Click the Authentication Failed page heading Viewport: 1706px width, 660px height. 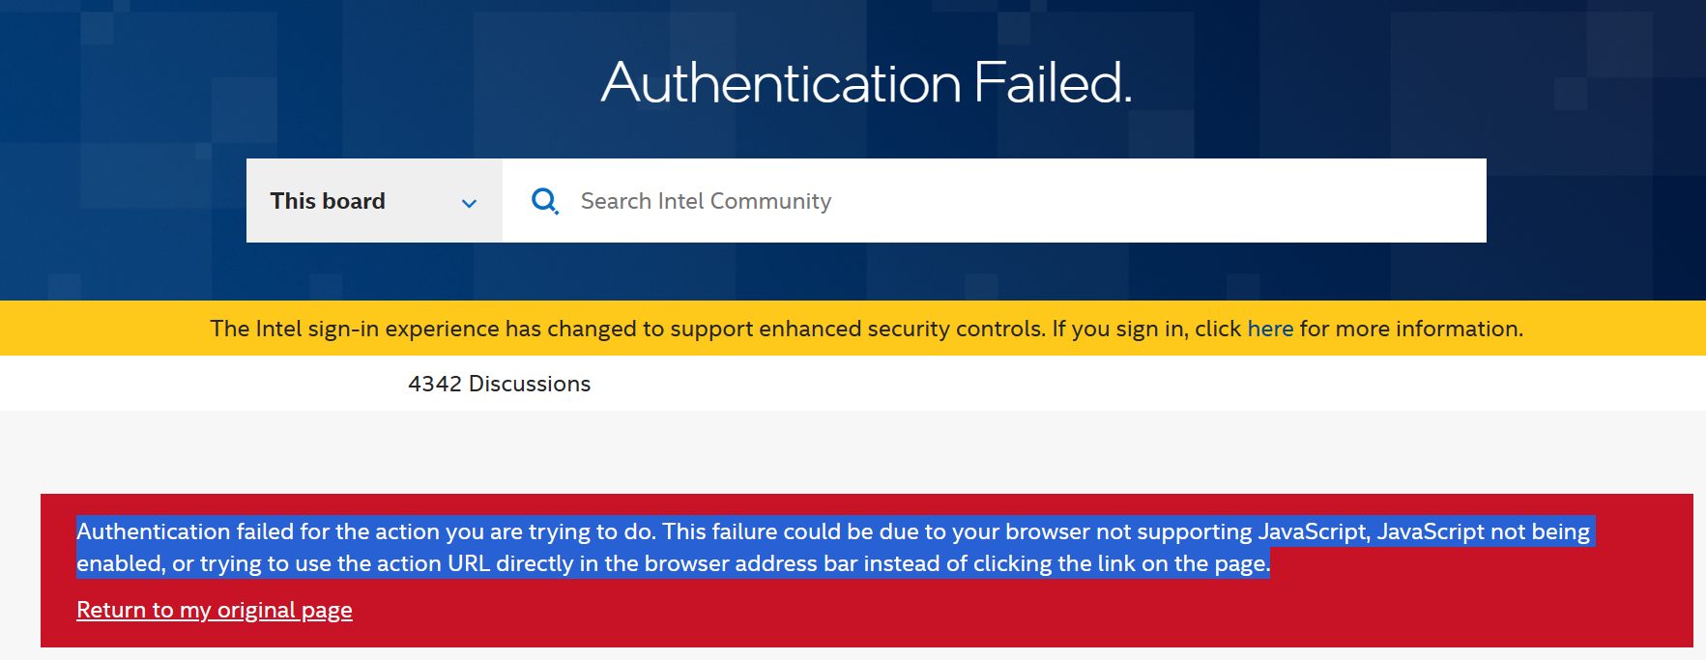coord(865,84)
